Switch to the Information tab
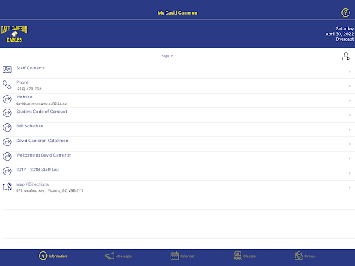The height and width of the screenshot is (266, 355). click(53, 256)
